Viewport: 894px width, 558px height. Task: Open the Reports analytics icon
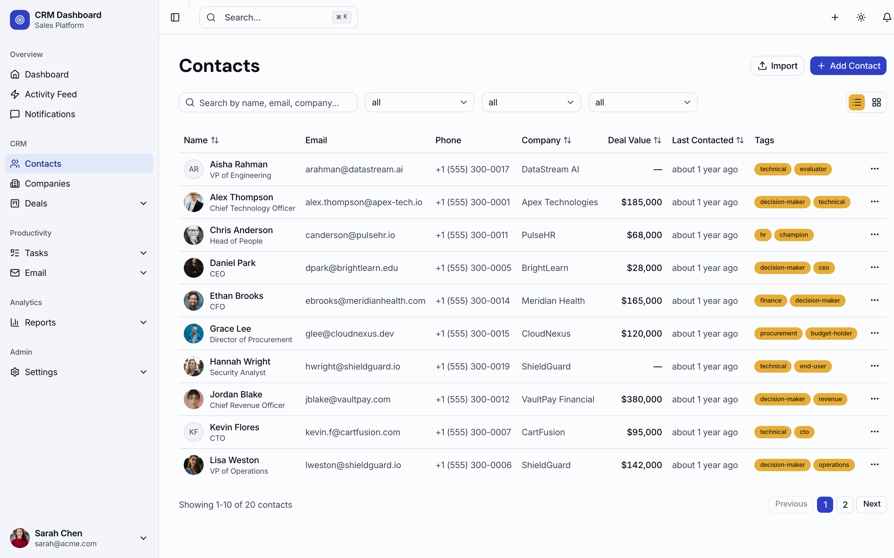pyautogui.click(x=15, y=322)
